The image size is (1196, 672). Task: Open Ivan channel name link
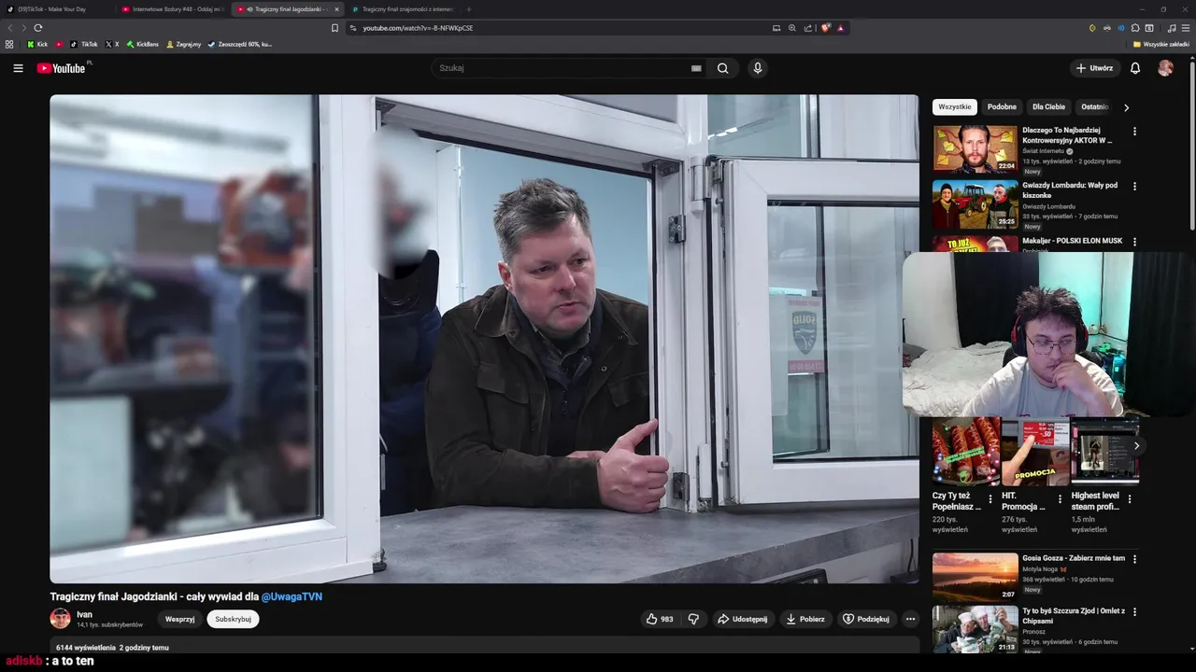pos(84,614)
